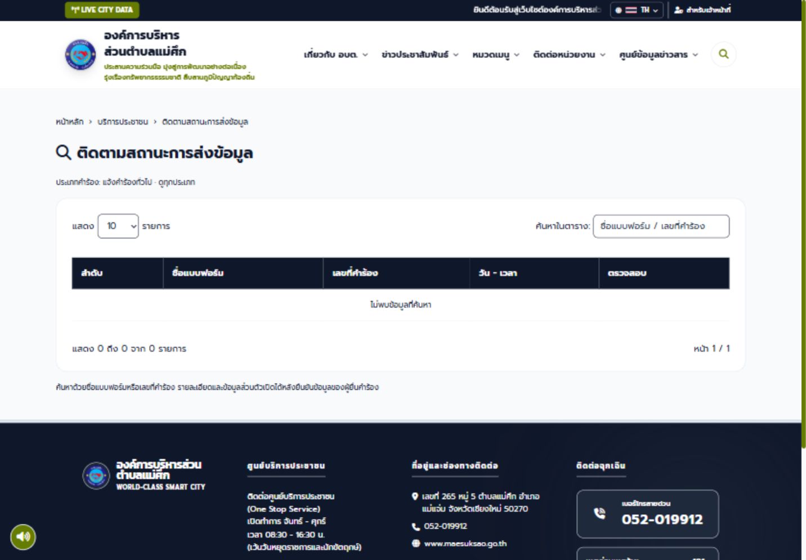
Task: Sort by วัน - เวลา column header
Action: [x=534, y=273]
